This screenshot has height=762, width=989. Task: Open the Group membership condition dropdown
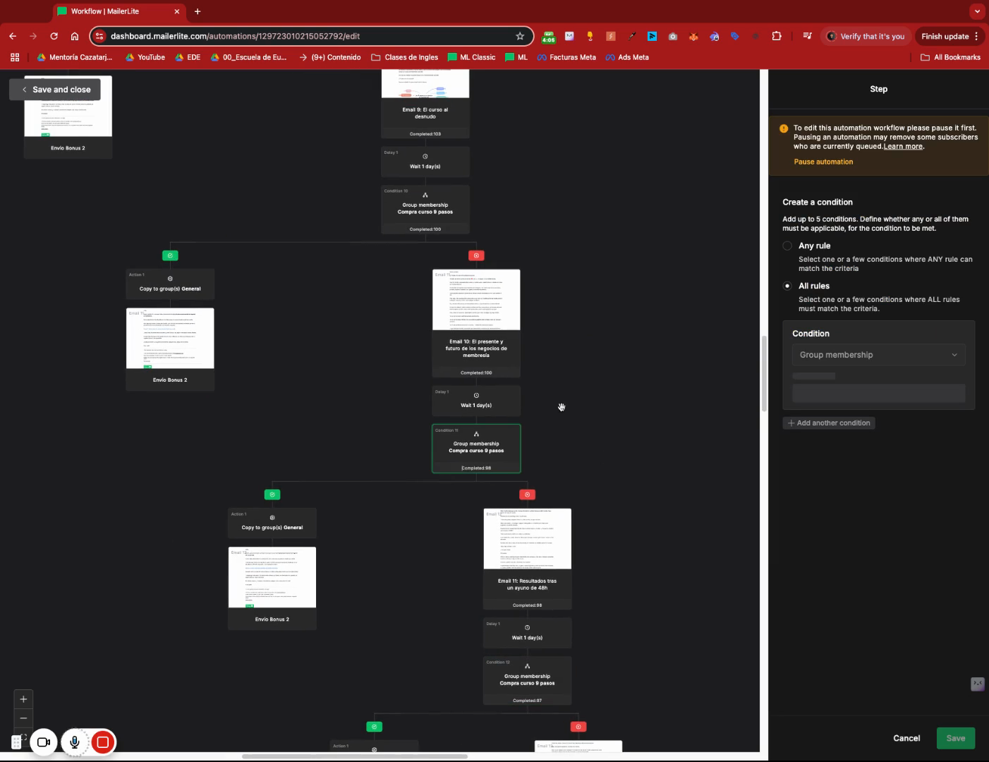point(878,355)
